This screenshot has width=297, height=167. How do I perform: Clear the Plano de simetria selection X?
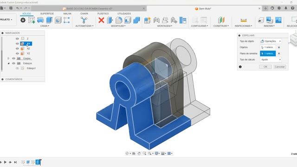[279, 54]
